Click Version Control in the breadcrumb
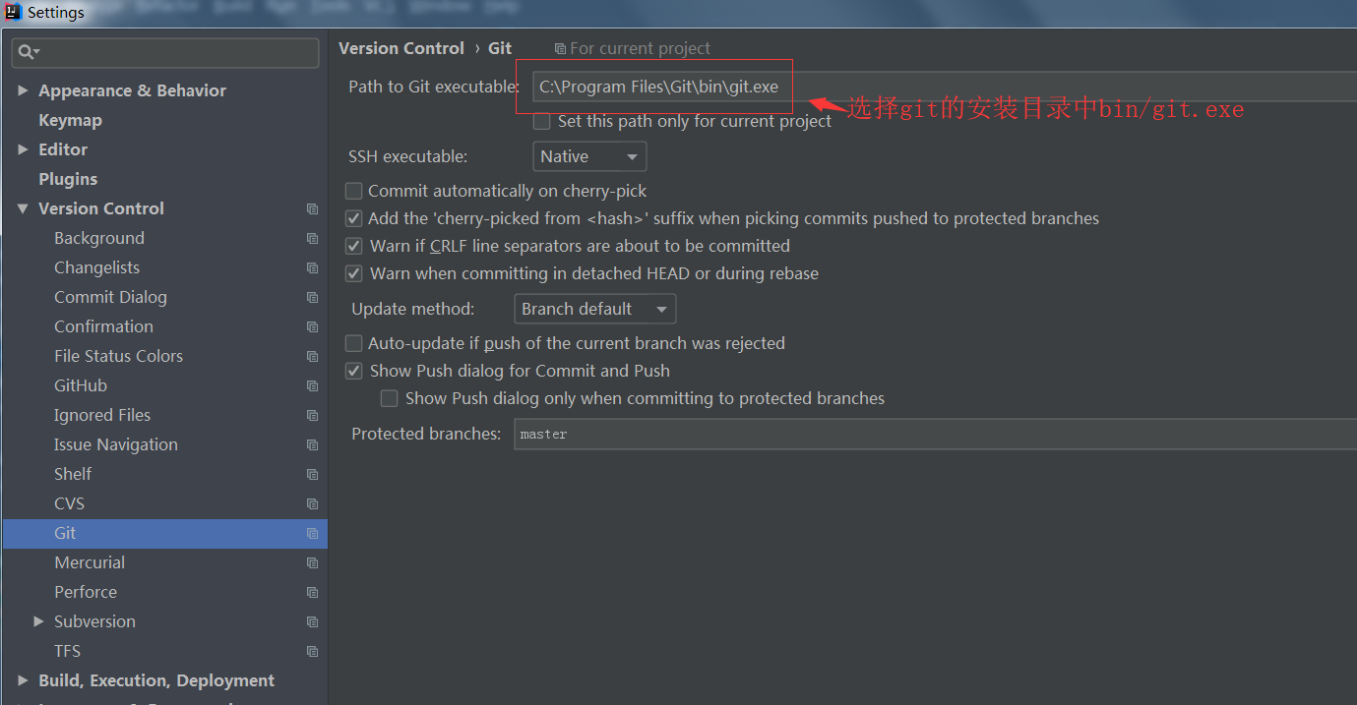This screenshot has width=1357, height=705. [x=401, y=48]
